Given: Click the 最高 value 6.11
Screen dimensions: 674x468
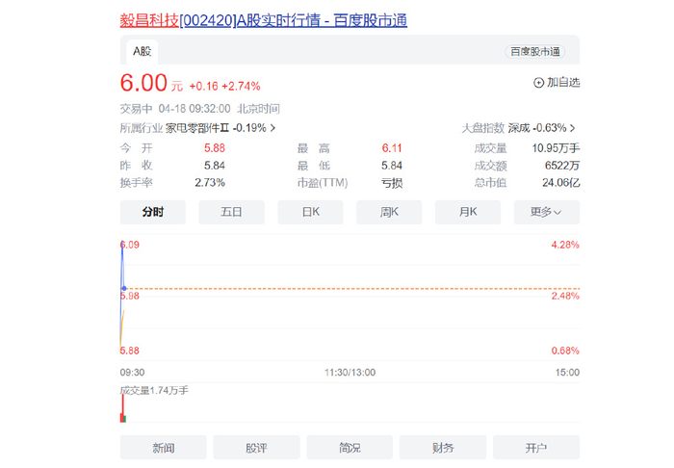Looking at the screenshot, I should point(392,148).
